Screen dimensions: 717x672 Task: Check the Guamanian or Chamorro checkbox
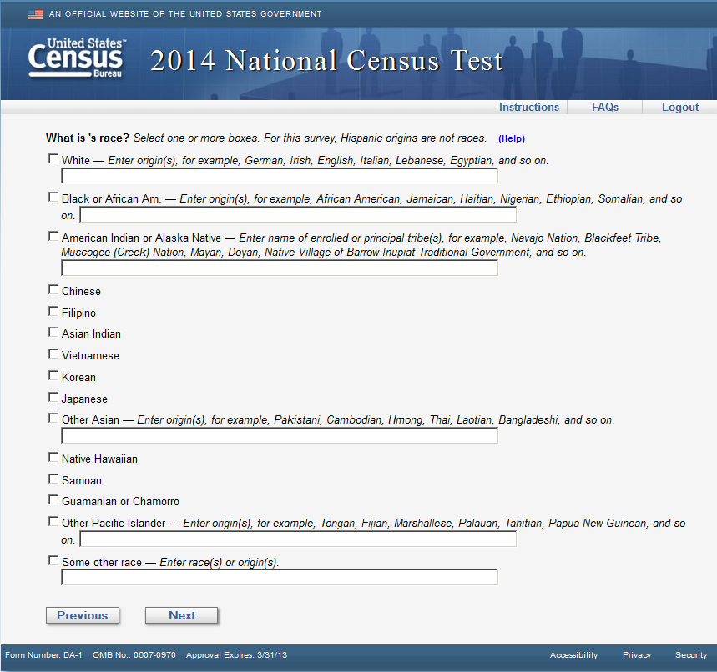tap(53, 500)
